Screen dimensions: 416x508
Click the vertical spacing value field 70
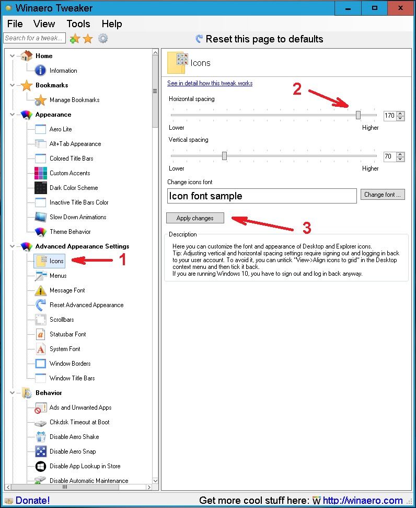click(390, 156)
